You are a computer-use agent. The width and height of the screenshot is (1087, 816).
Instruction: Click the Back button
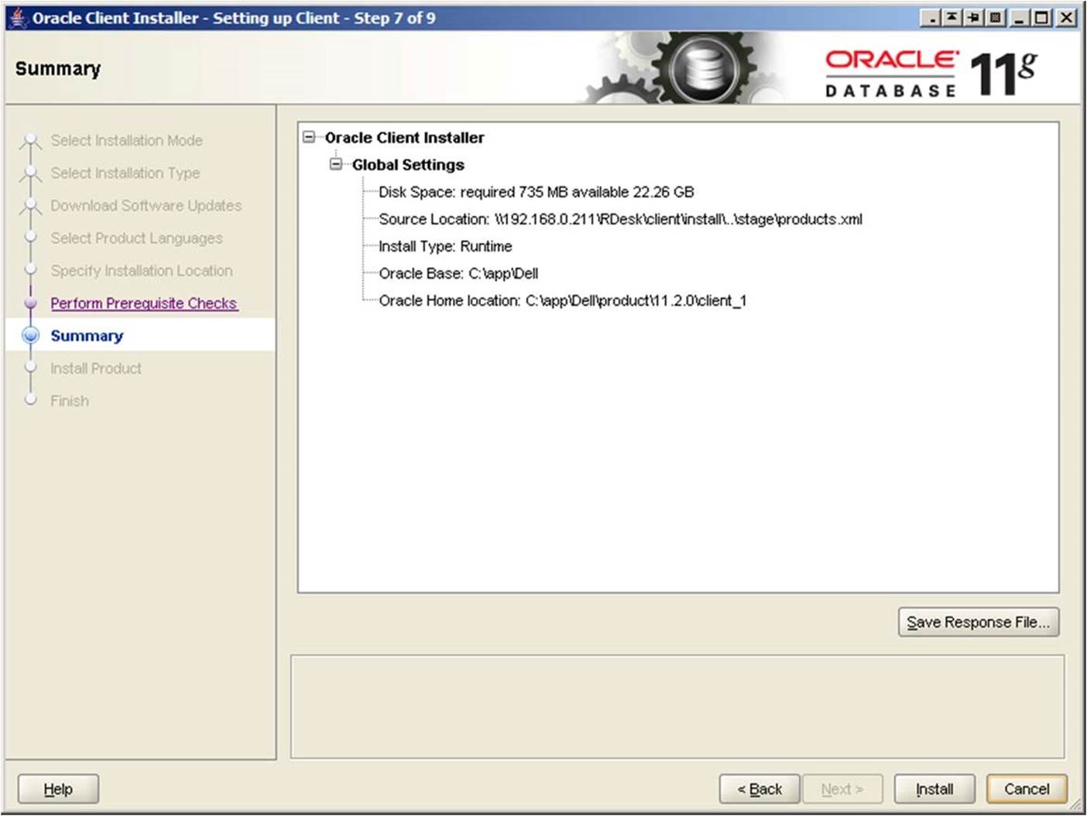pos(759,789)
